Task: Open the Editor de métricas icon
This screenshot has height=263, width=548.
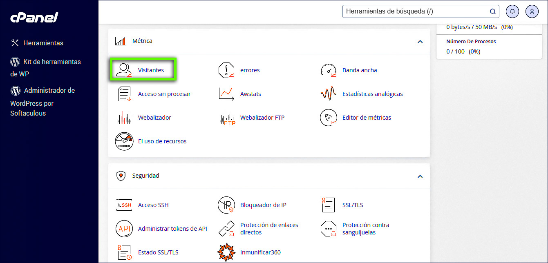Action: (328, 118)
